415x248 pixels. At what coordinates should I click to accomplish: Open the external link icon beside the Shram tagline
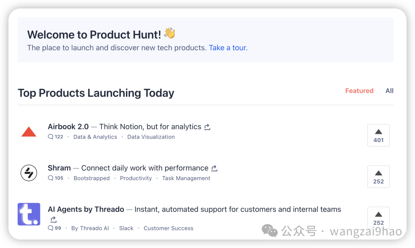tap(214, 168)
